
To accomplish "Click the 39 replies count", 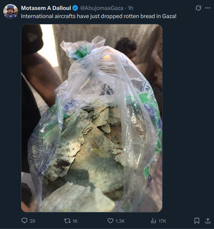I will [x=32, y=221].
